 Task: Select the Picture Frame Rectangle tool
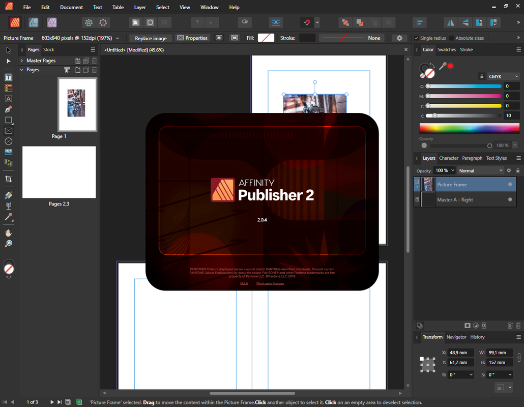pyautogui.click(x=8, y=131)
